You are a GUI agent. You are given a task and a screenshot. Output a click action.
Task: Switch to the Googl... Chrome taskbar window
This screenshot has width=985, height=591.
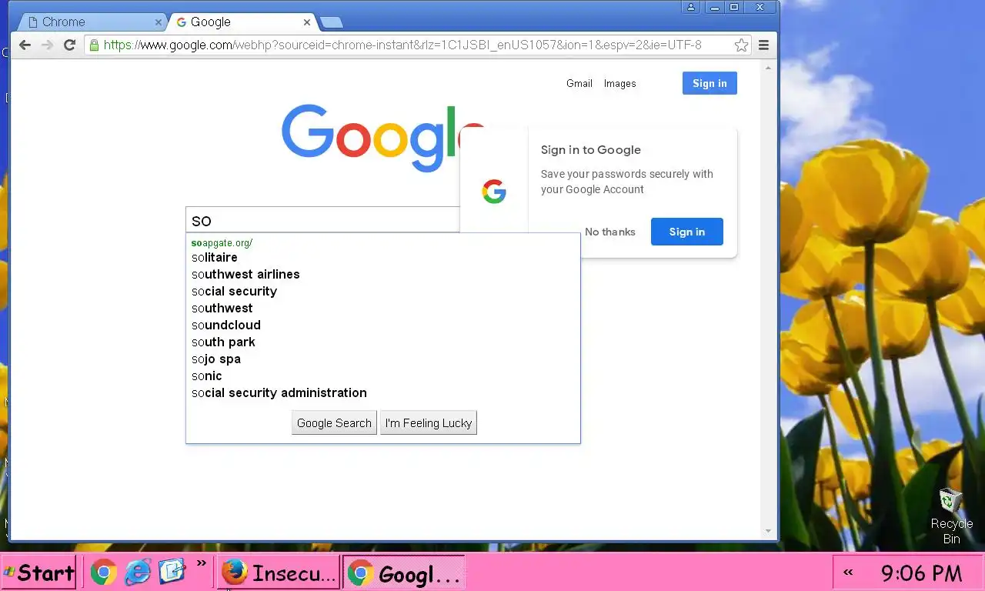[x=404, y=573]
